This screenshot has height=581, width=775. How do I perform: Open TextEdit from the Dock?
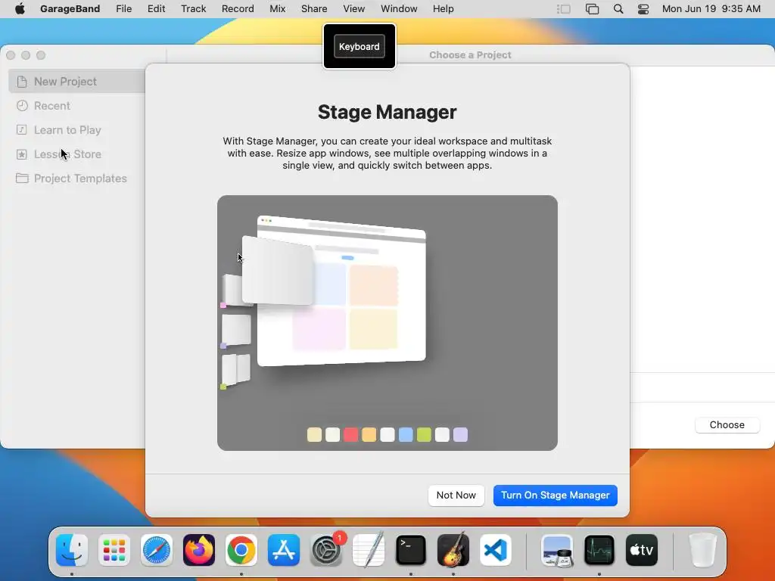tap(369, 550)
